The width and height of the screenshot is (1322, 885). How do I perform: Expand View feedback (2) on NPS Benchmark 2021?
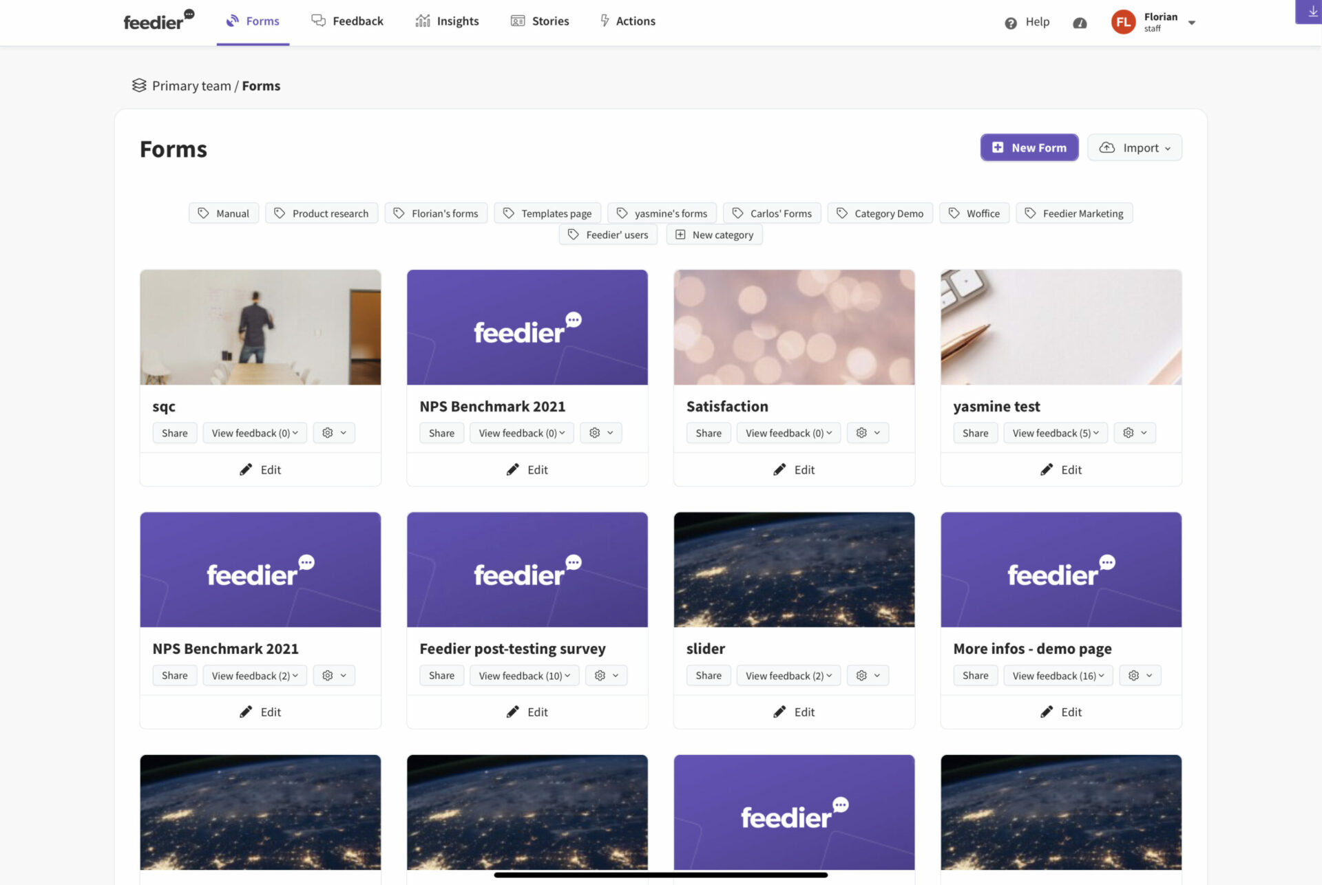(x=255, y=676)
